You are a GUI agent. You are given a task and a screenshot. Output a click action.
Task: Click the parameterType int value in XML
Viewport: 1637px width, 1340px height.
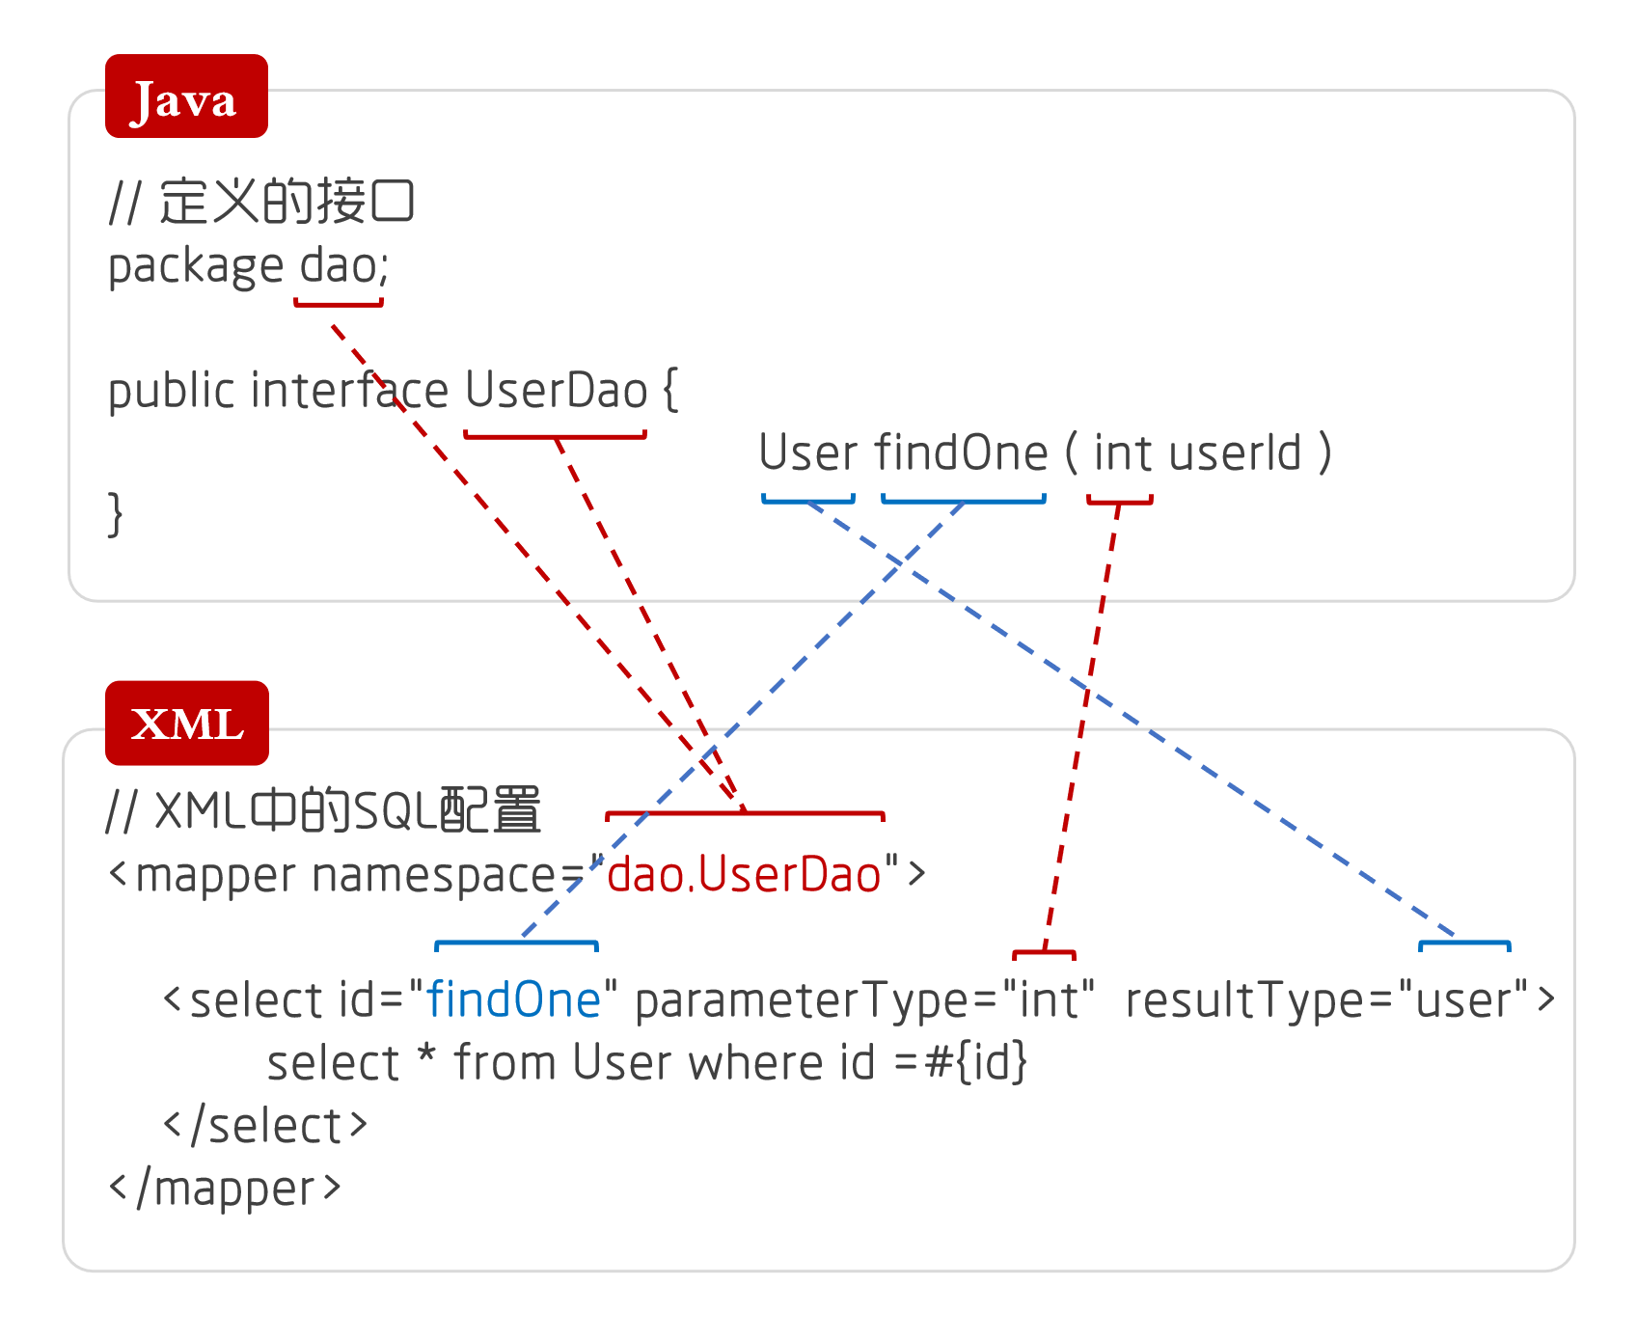(x=1048, y=999)
